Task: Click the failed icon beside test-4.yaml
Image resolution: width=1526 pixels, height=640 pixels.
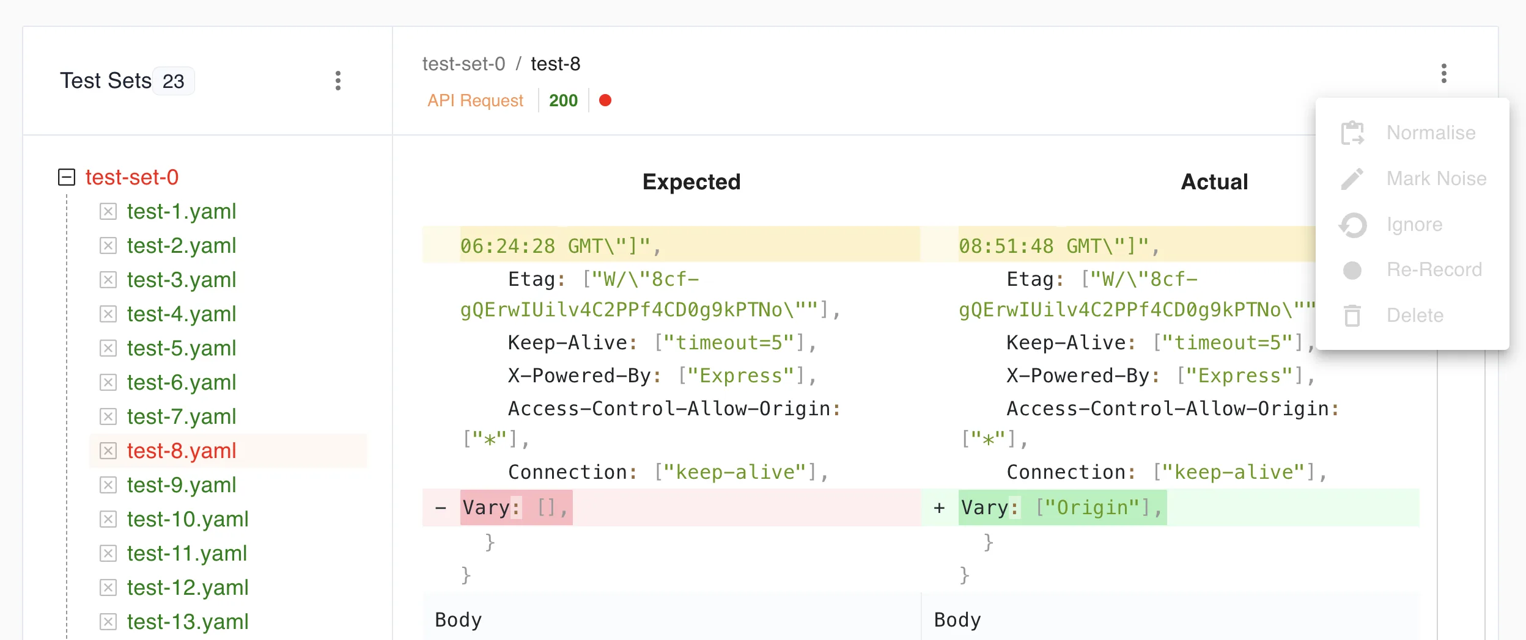Action: 108,314
